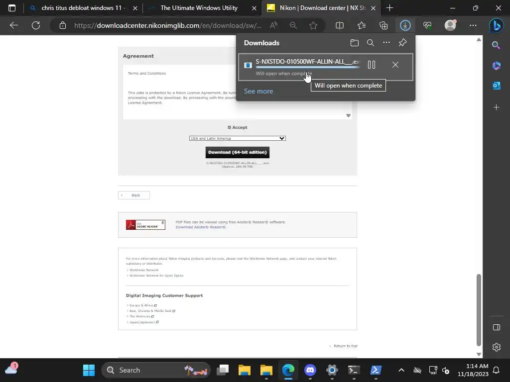Toggle the sidebar hide panel icon

click(x=497, y=327)
